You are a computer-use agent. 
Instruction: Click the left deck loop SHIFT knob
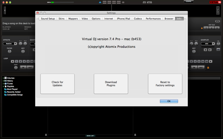pos(16,68)
